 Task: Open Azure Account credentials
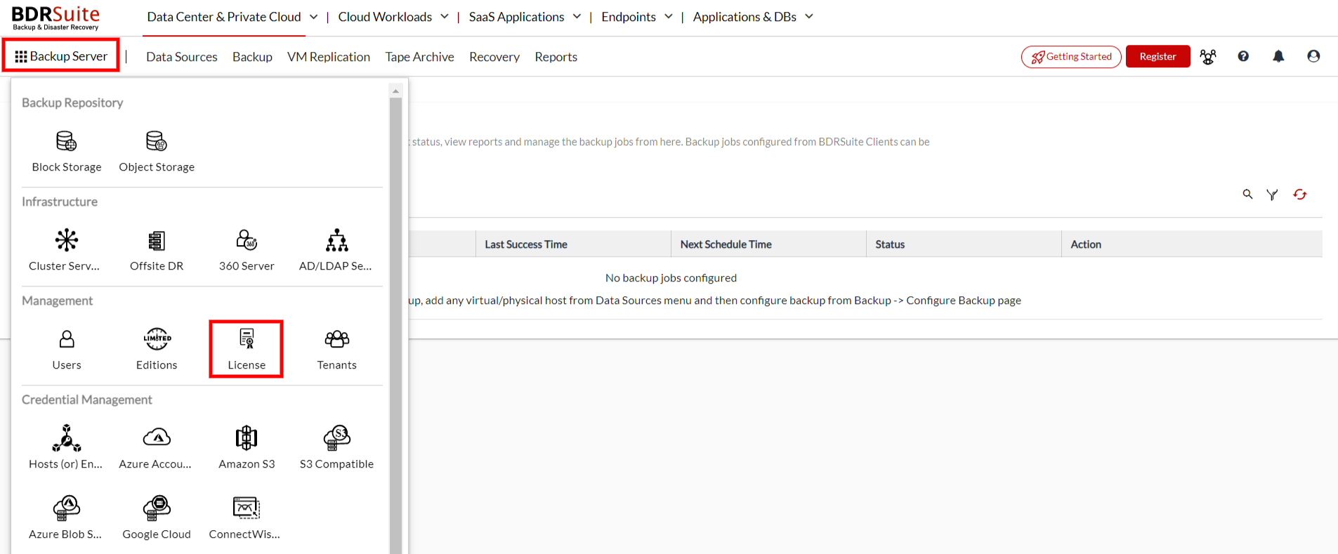coord(156,448)
